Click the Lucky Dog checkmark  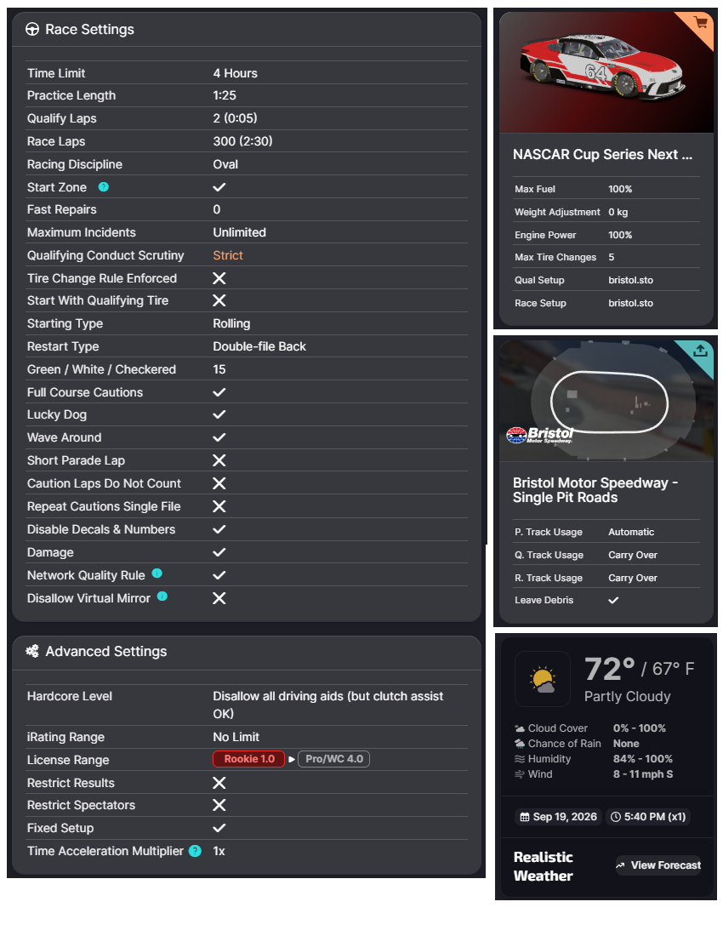point(219,414)
